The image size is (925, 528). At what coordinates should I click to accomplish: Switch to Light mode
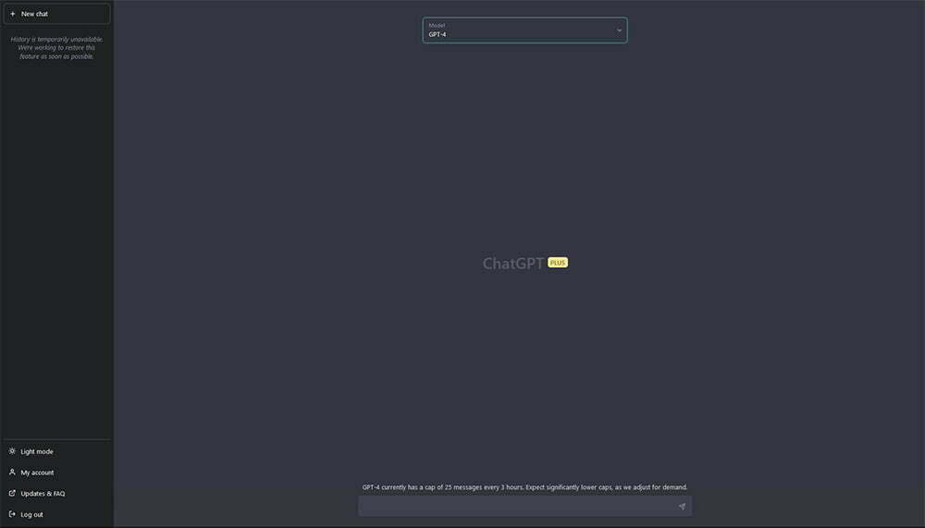37,451
